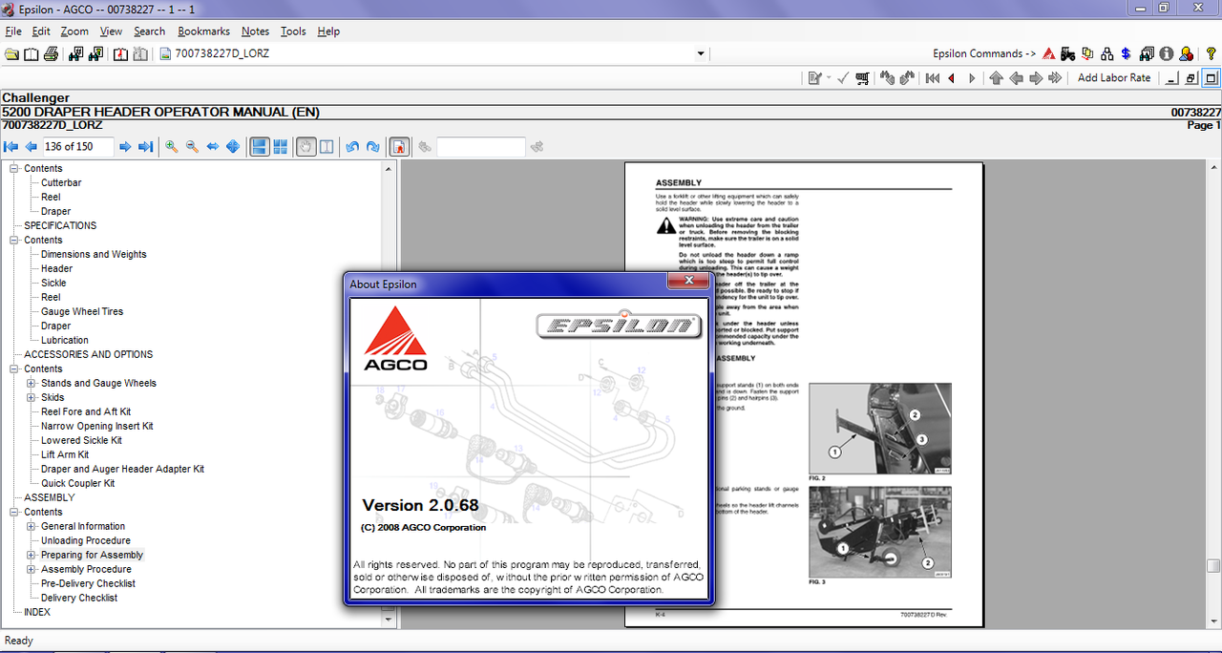Viewport: 1222px width, 653px height.
Task: Zoom in with magnifier plus icon
Action: [172, 146]
